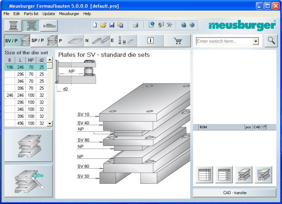The height and width of the screenshot is (204, 282).
Task: Select the row B 246, L 246
Action: [26, 95]
